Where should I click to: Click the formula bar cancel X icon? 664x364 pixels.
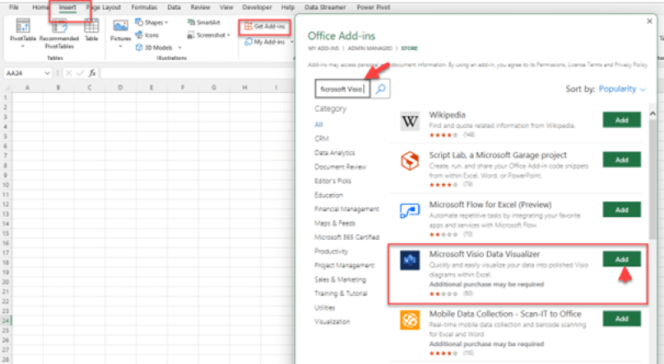(68, 73)
